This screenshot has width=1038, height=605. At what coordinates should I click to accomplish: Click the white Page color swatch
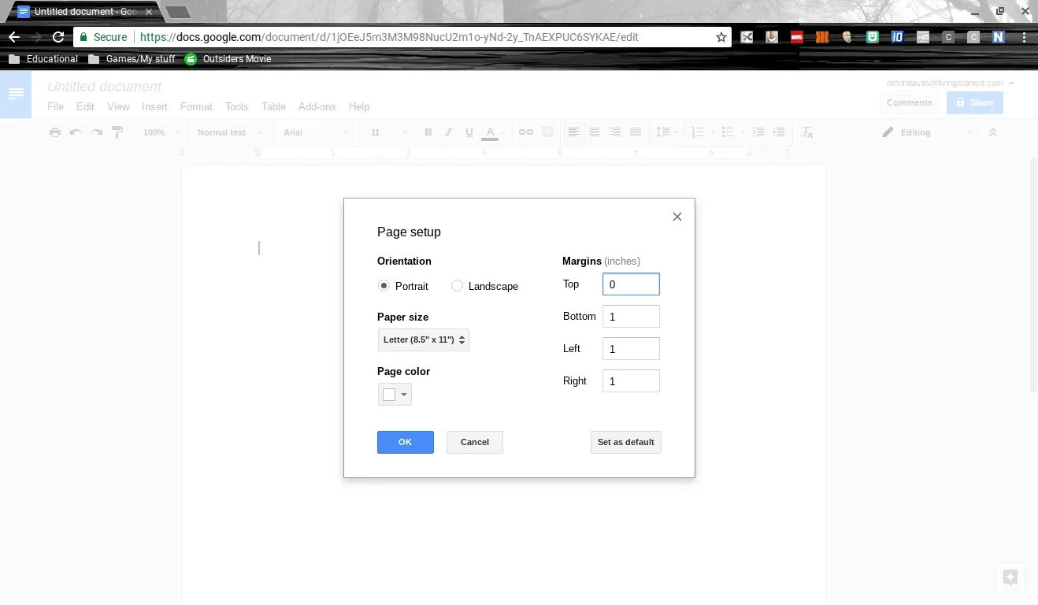click(x=388, y=394)
